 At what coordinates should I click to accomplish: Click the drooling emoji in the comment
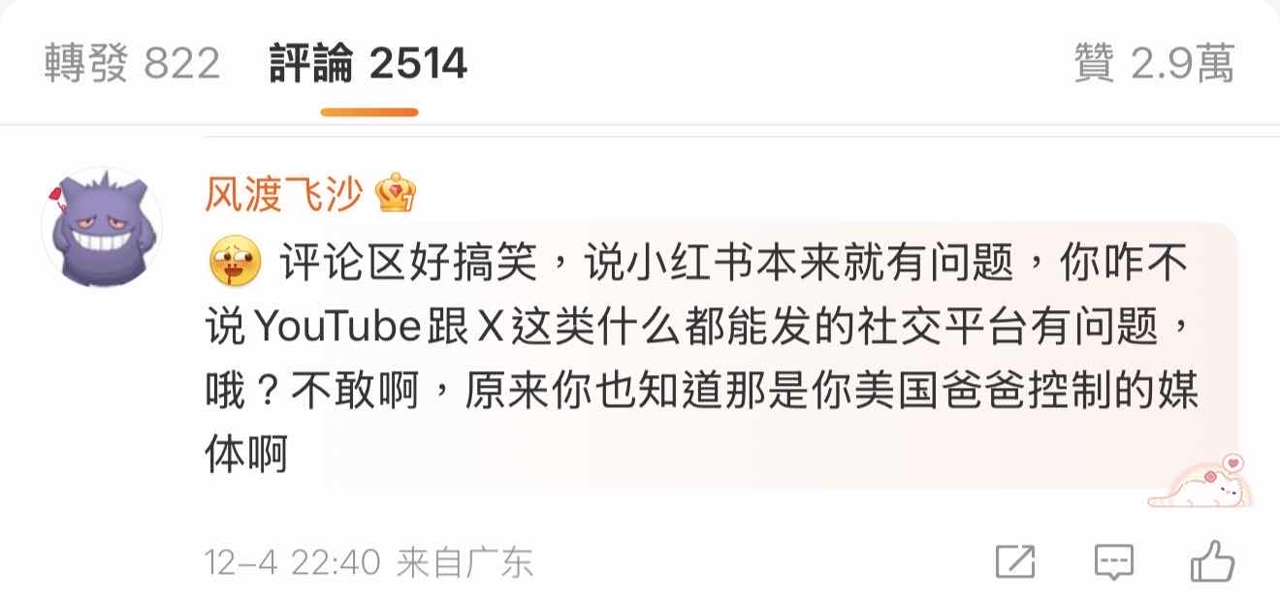pyautogui.click(x=236, y=261)
